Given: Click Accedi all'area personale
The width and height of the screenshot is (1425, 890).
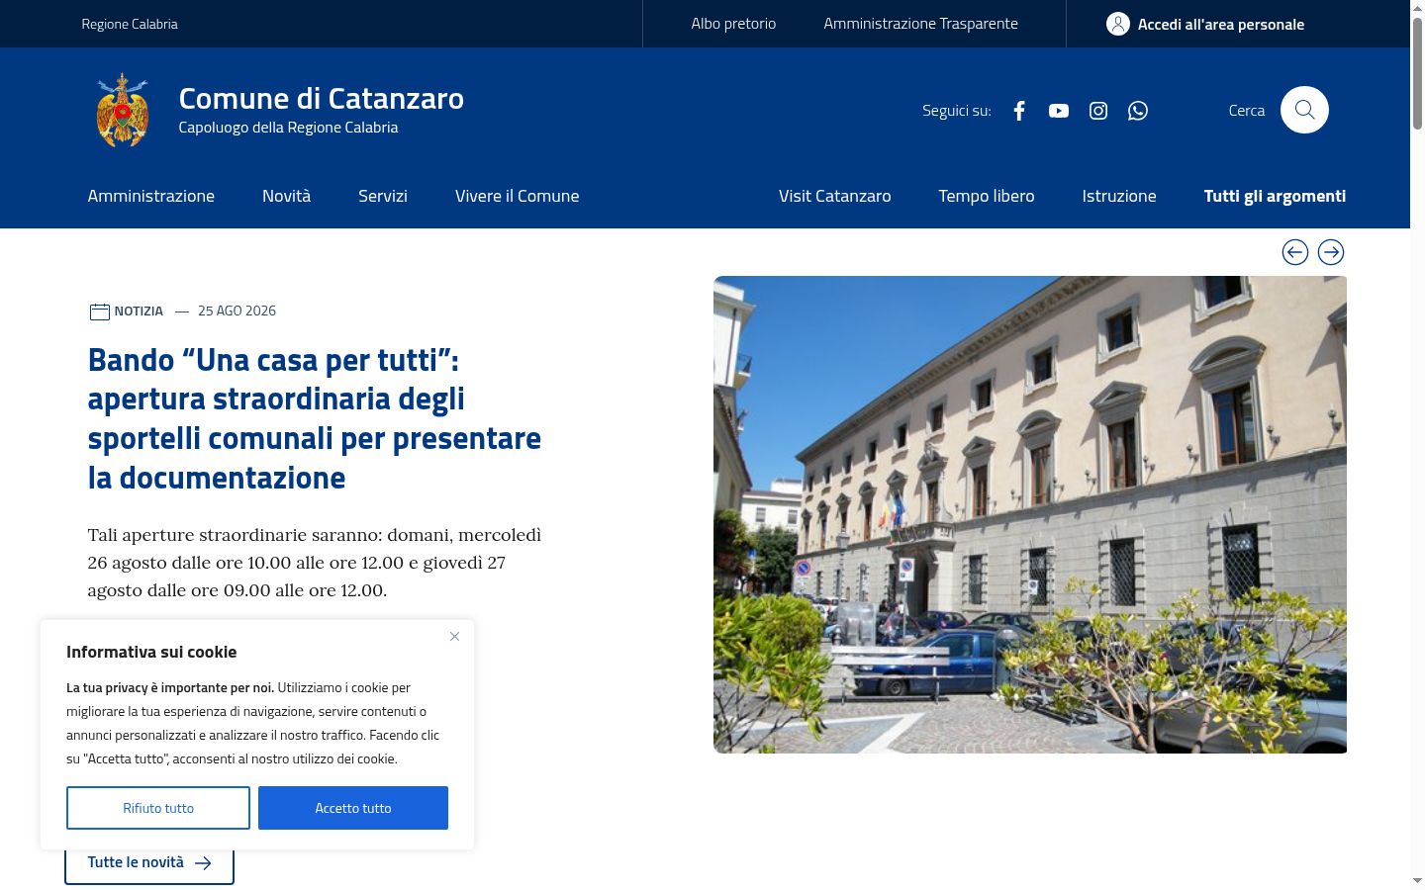Looking at the screenshot, I should click(x=1221, y=24).
